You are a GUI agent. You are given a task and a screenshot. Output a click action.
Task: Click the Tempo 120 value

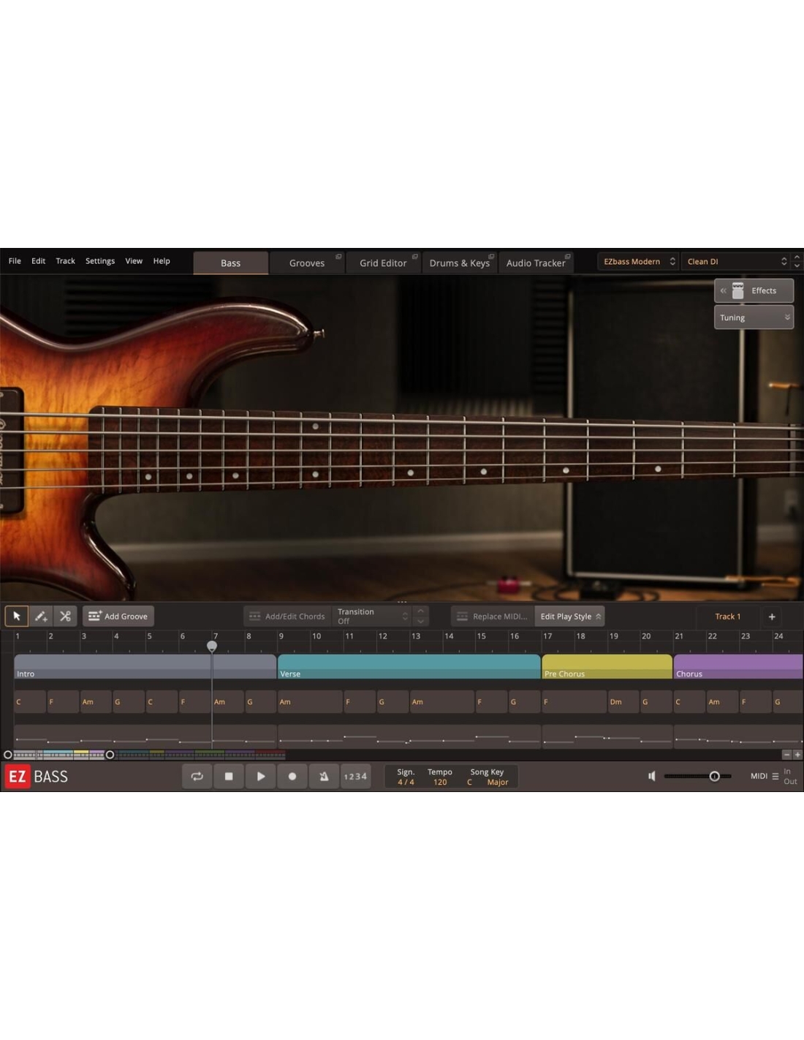click(440, 782)
